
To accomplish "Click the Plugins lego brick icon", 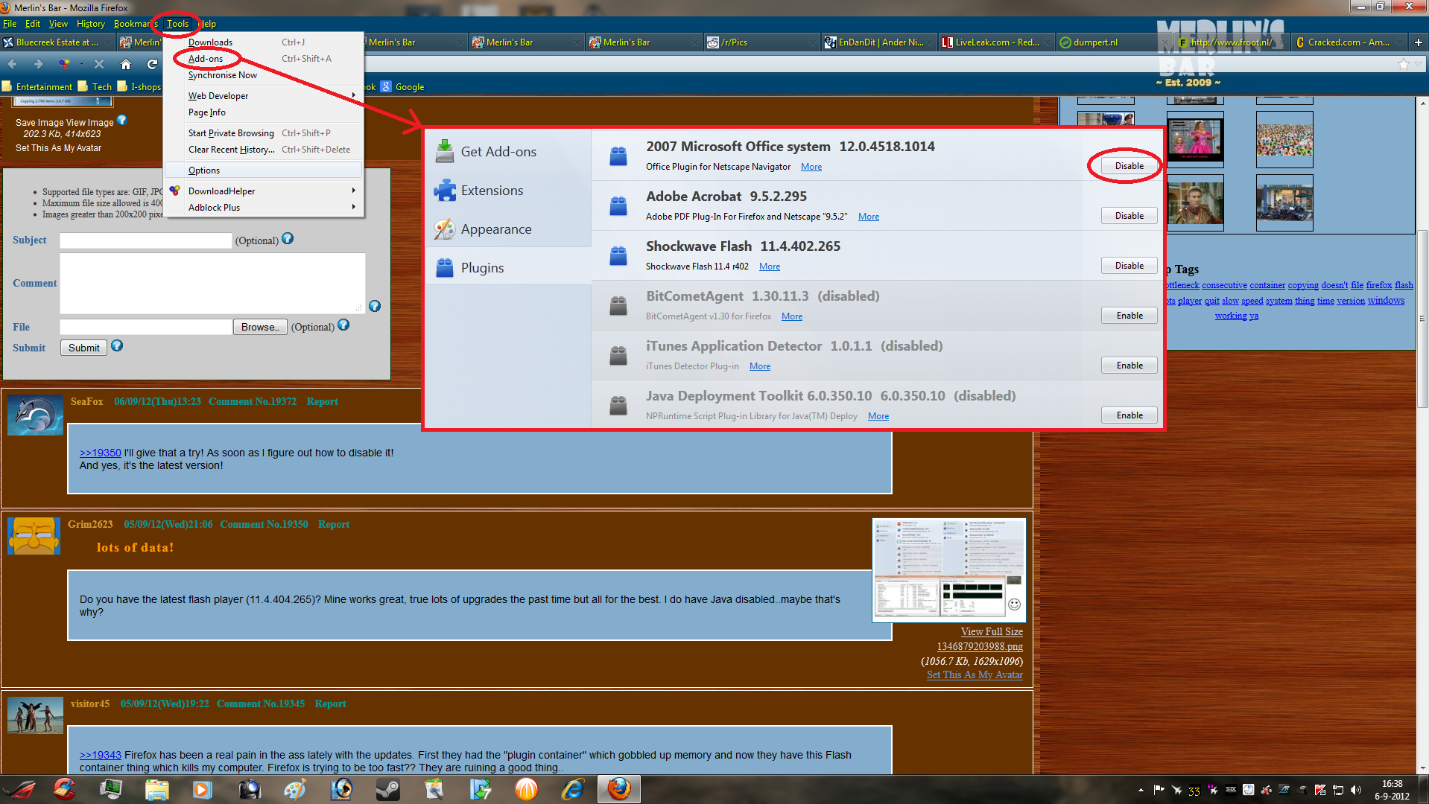I will pyautogui.click(x=445, y=267).
